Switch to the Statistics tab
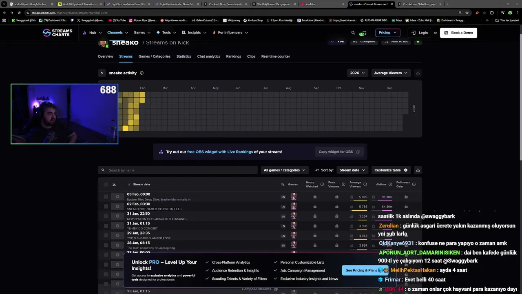This screenshot has width=522, height=294. [184, 56]
